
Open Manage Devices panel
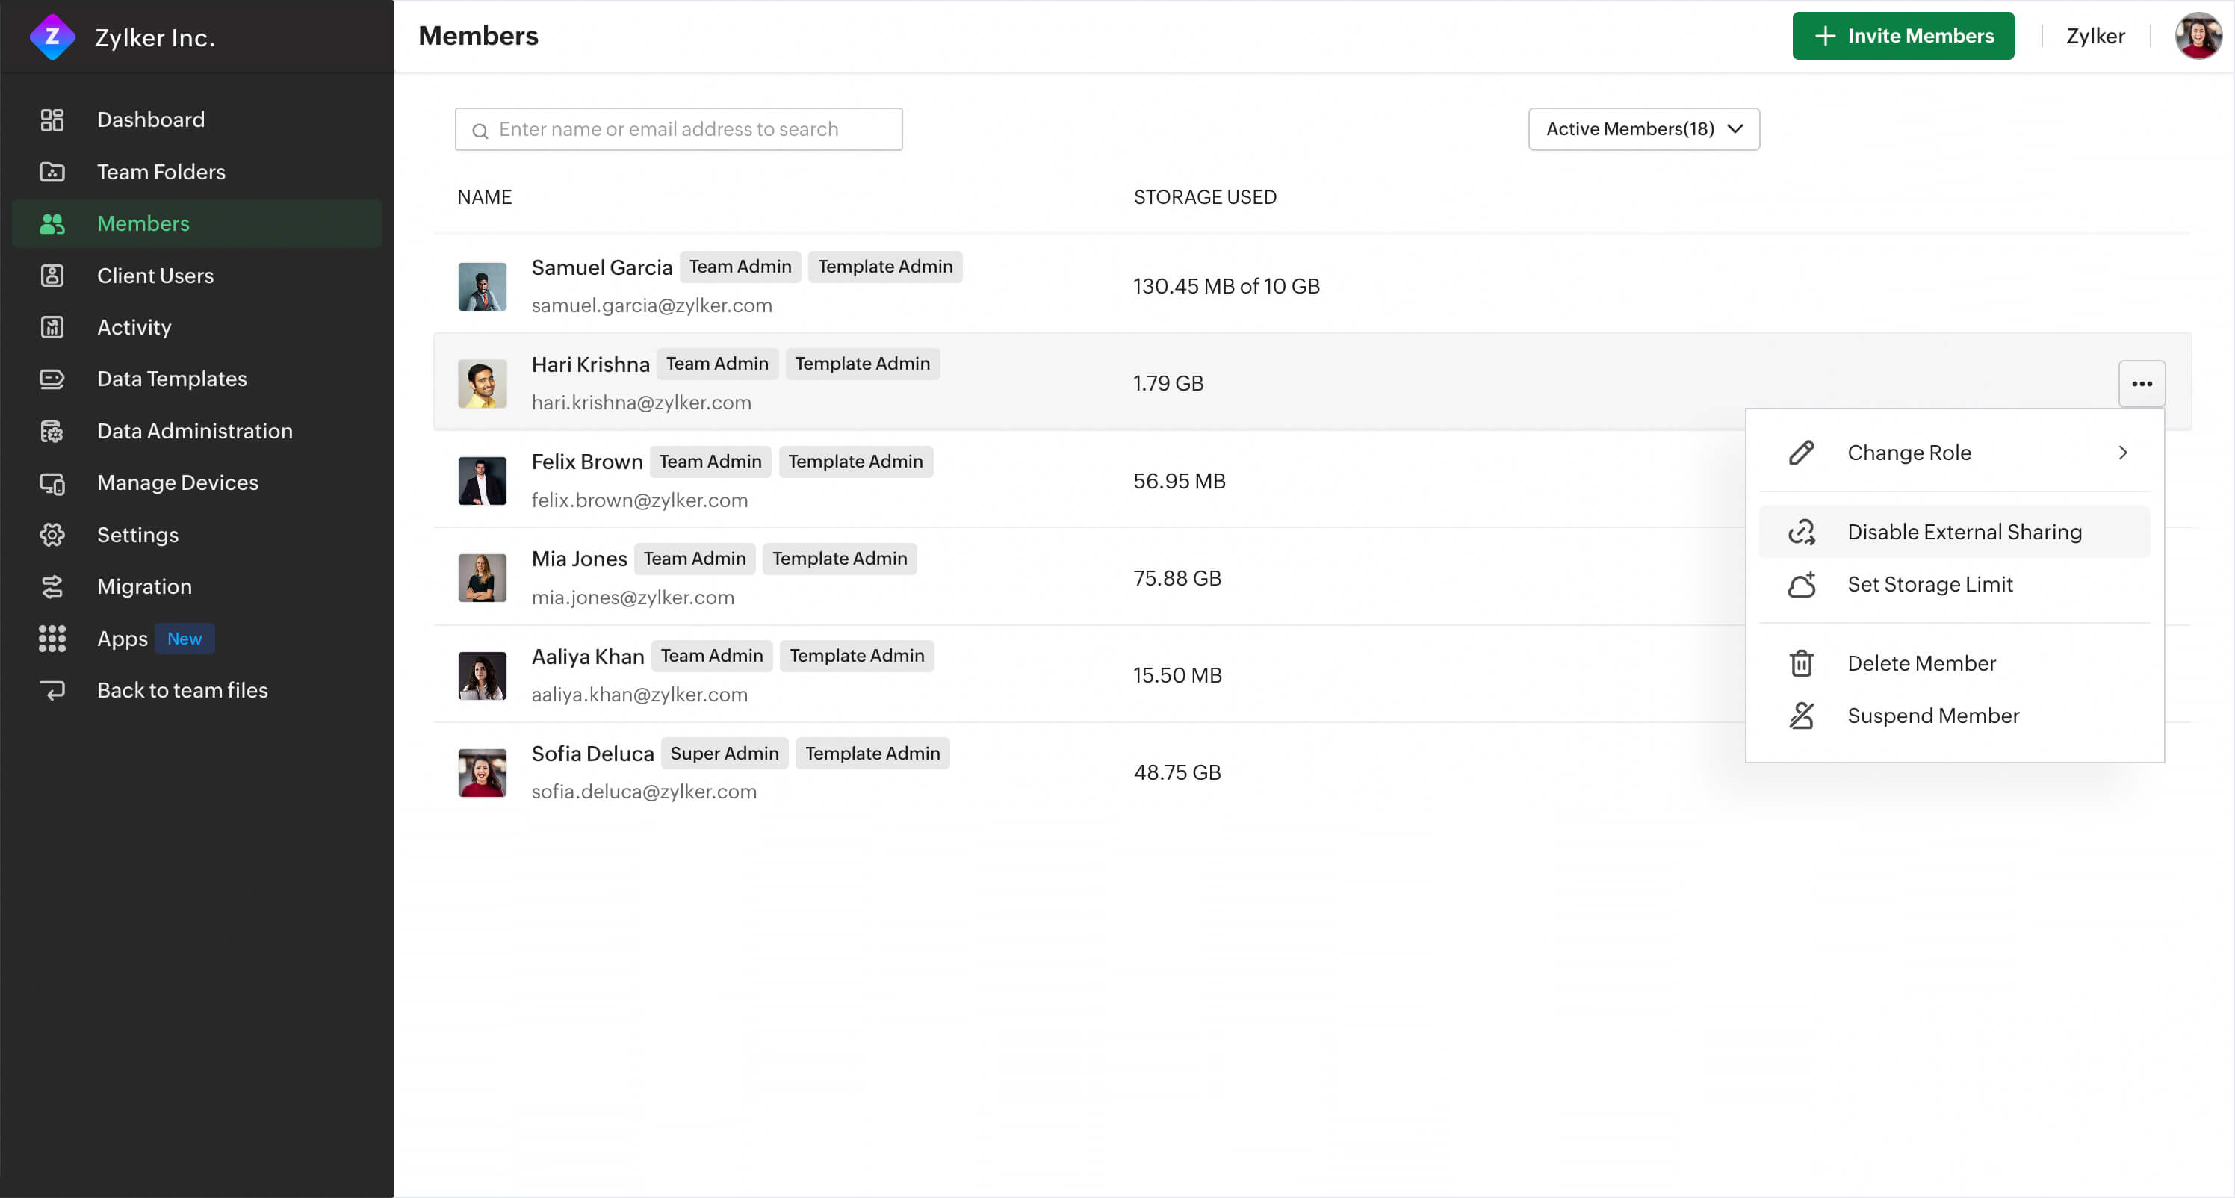[177, 482]
